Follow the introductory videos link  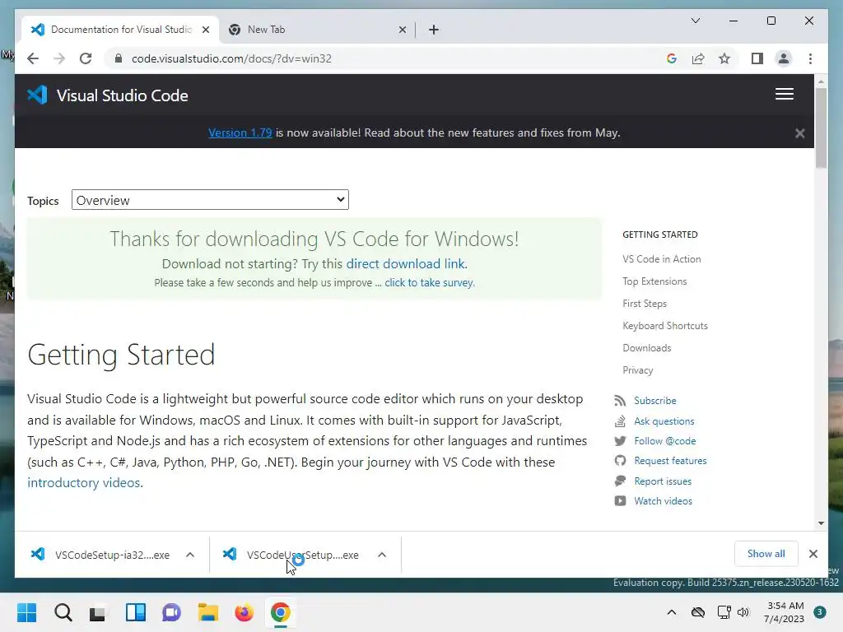pos(85,482)
